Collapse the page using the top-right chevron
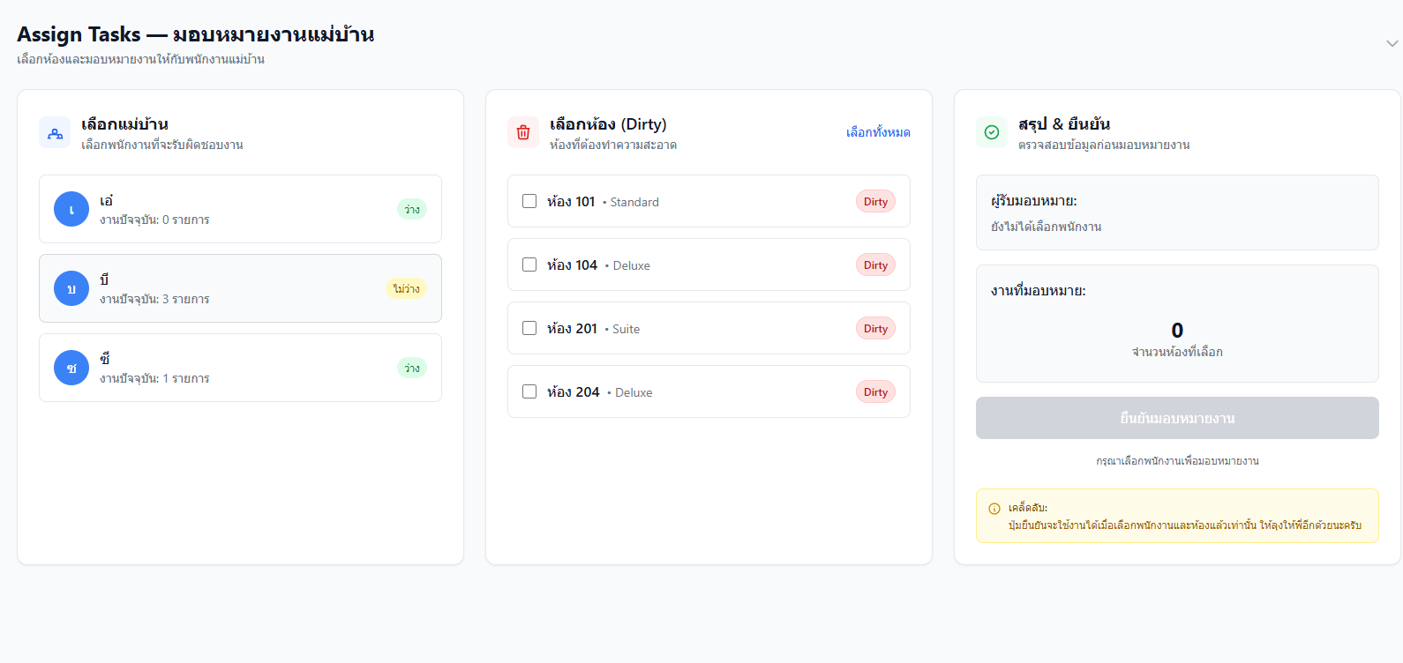The height and width of the screenshot is (663, 1403). pos(1392,42)
